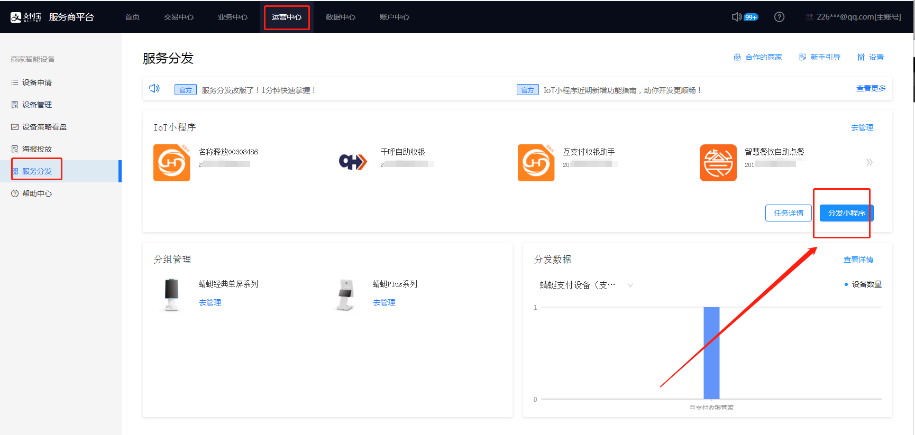
Task: Open the 智慧餐饮自助点餐 mini program icon
Action: (718, 163)
